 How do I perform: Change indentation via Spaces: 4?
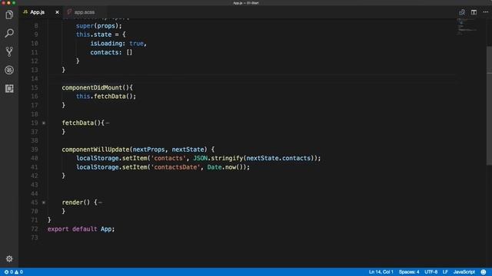(409, 272)
